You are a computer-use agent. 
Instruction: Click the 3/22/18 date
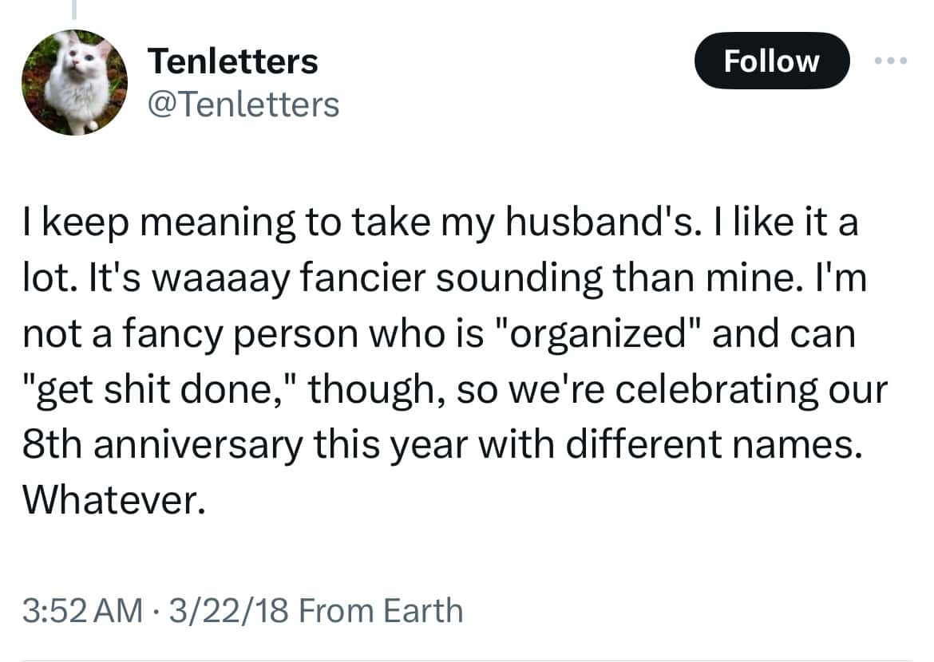[x=229, y=611]
